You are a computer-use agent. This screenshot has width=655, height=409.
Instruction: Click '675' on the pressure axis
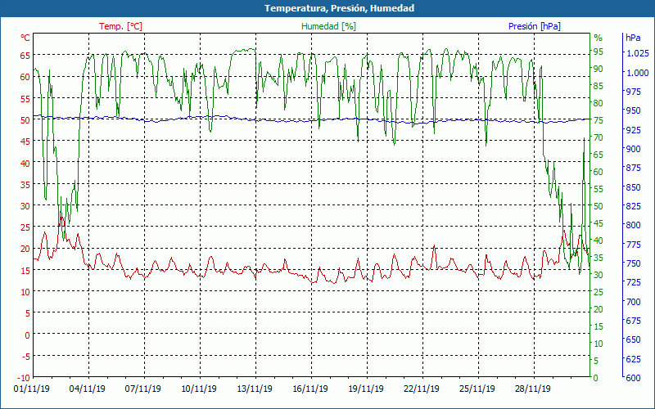point(634,321)
